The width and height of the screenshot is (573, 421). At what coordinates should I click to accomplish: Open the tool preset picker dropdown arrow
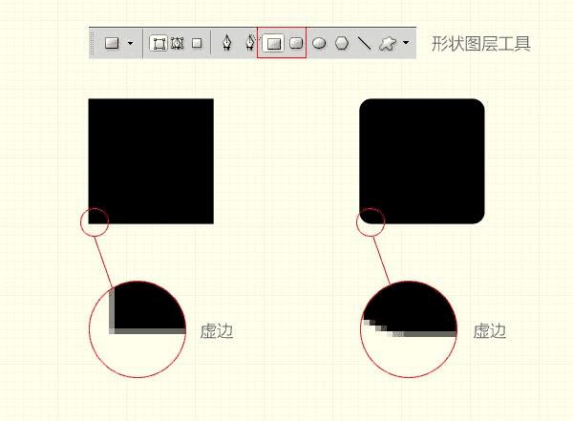point(131,43)
